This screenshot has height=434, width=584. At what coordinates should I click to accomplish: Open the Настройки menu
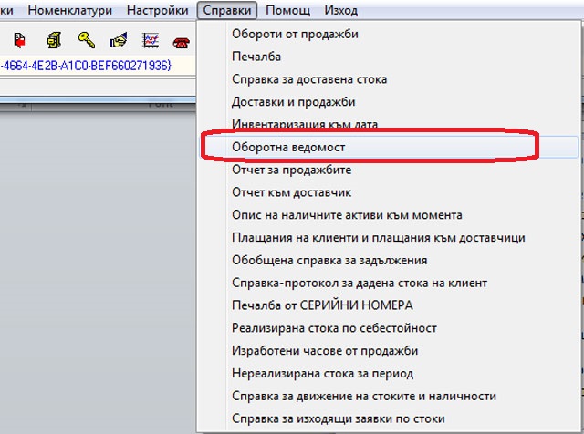point(158,10)
